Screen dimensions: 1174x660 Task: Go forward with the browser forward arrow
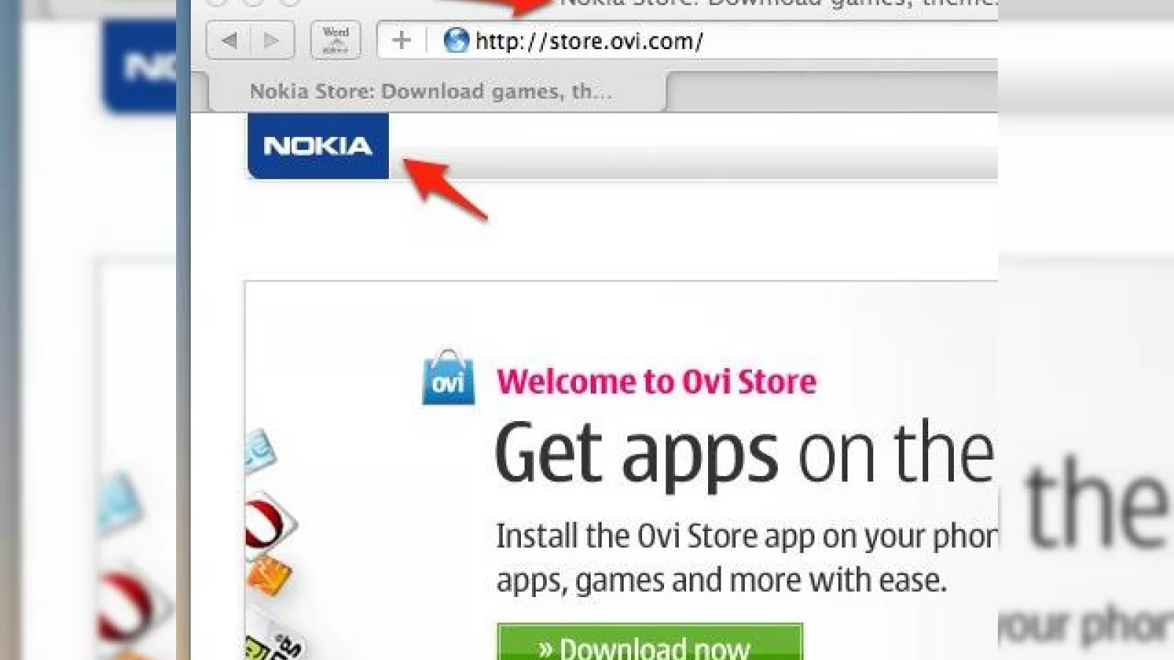coord(272,40)
